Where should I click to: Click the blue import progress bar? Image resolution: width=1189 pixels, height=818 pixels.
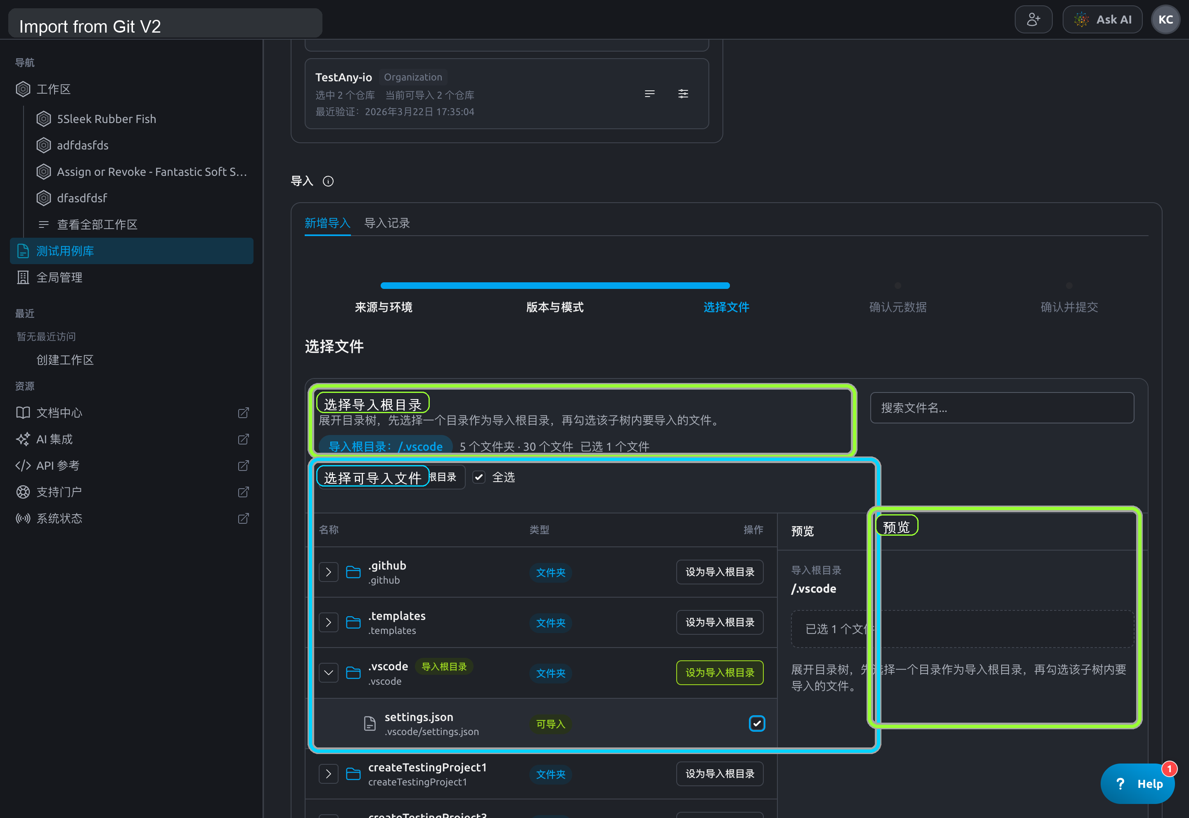point(555,286)
